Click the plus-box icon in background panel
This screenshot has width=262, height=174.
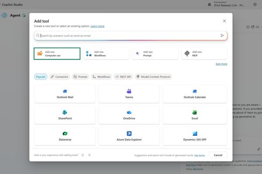click(248, 27)
